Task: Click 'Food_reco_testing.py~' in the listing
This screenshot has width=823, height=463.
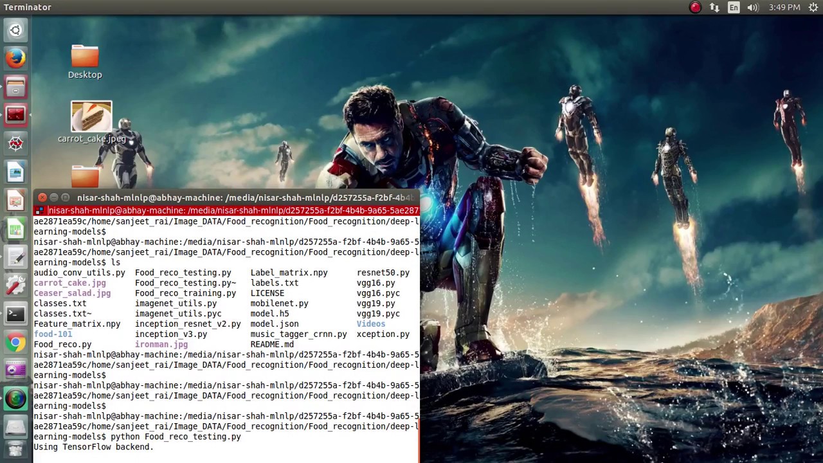Action: pyautogui.click(x=185, y=283)
